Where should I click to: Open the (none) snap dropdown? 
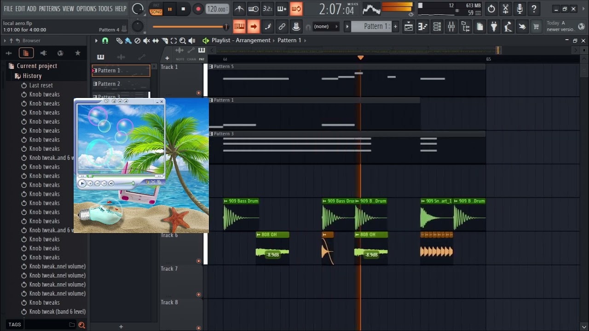[325, 27]
